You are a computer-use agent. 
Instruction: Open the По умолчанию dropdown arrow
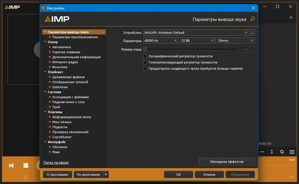pyautogui.click(x=106, y=175)
